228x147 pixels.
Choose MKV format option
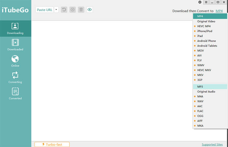point(210,75)
